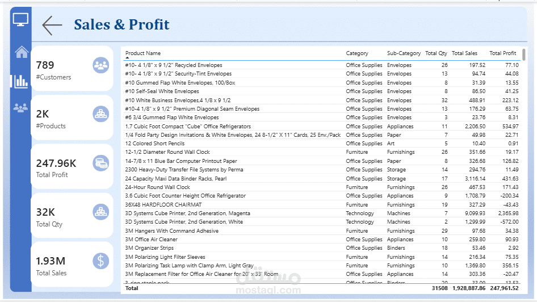Click the dollar icon on Total Sales card
This screenshot has height=302, width=537.
tap(100, 261)
